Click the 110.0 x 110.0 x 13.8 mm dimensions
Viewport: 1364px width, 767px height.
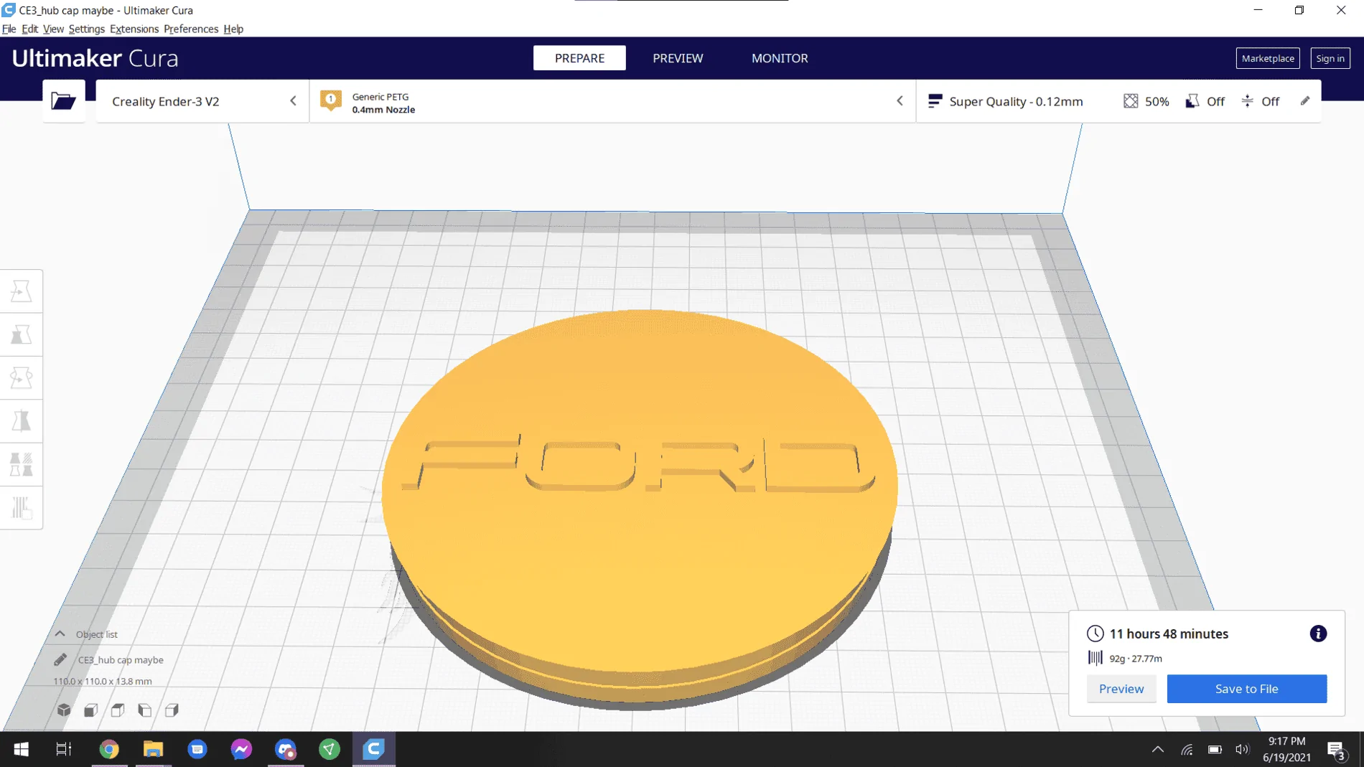click(103, 681)
